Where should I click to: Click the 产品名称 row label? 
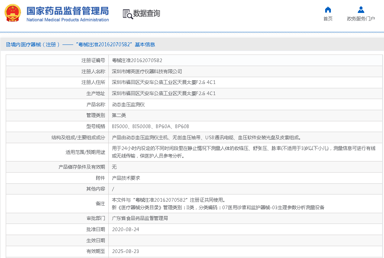(x=95, y=104)
